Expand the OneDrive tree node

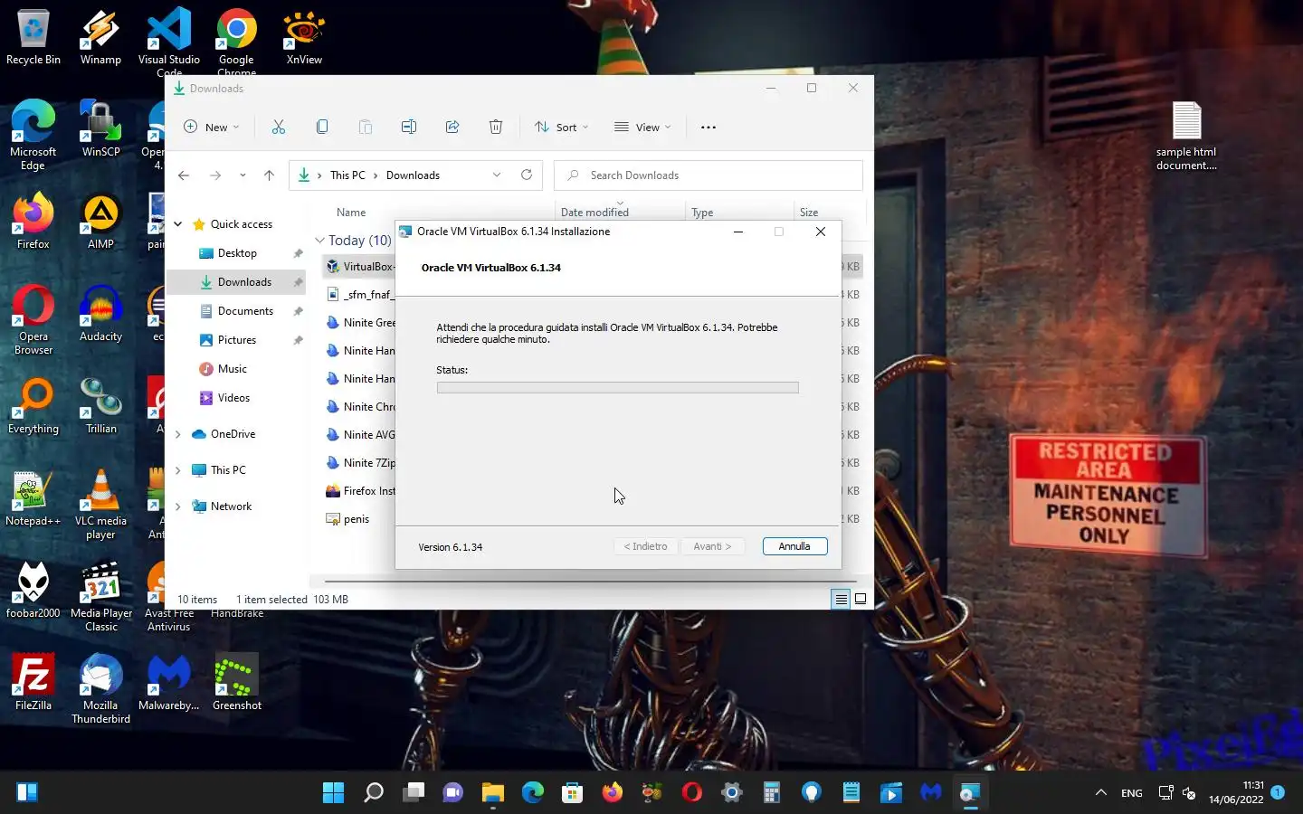coord(178,434)
